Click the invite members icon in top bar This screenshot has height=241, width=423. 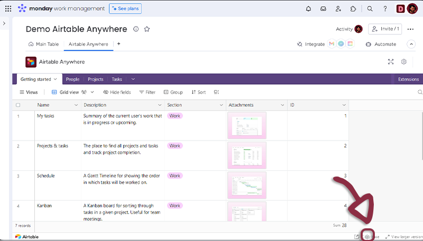tap(338, 8)
